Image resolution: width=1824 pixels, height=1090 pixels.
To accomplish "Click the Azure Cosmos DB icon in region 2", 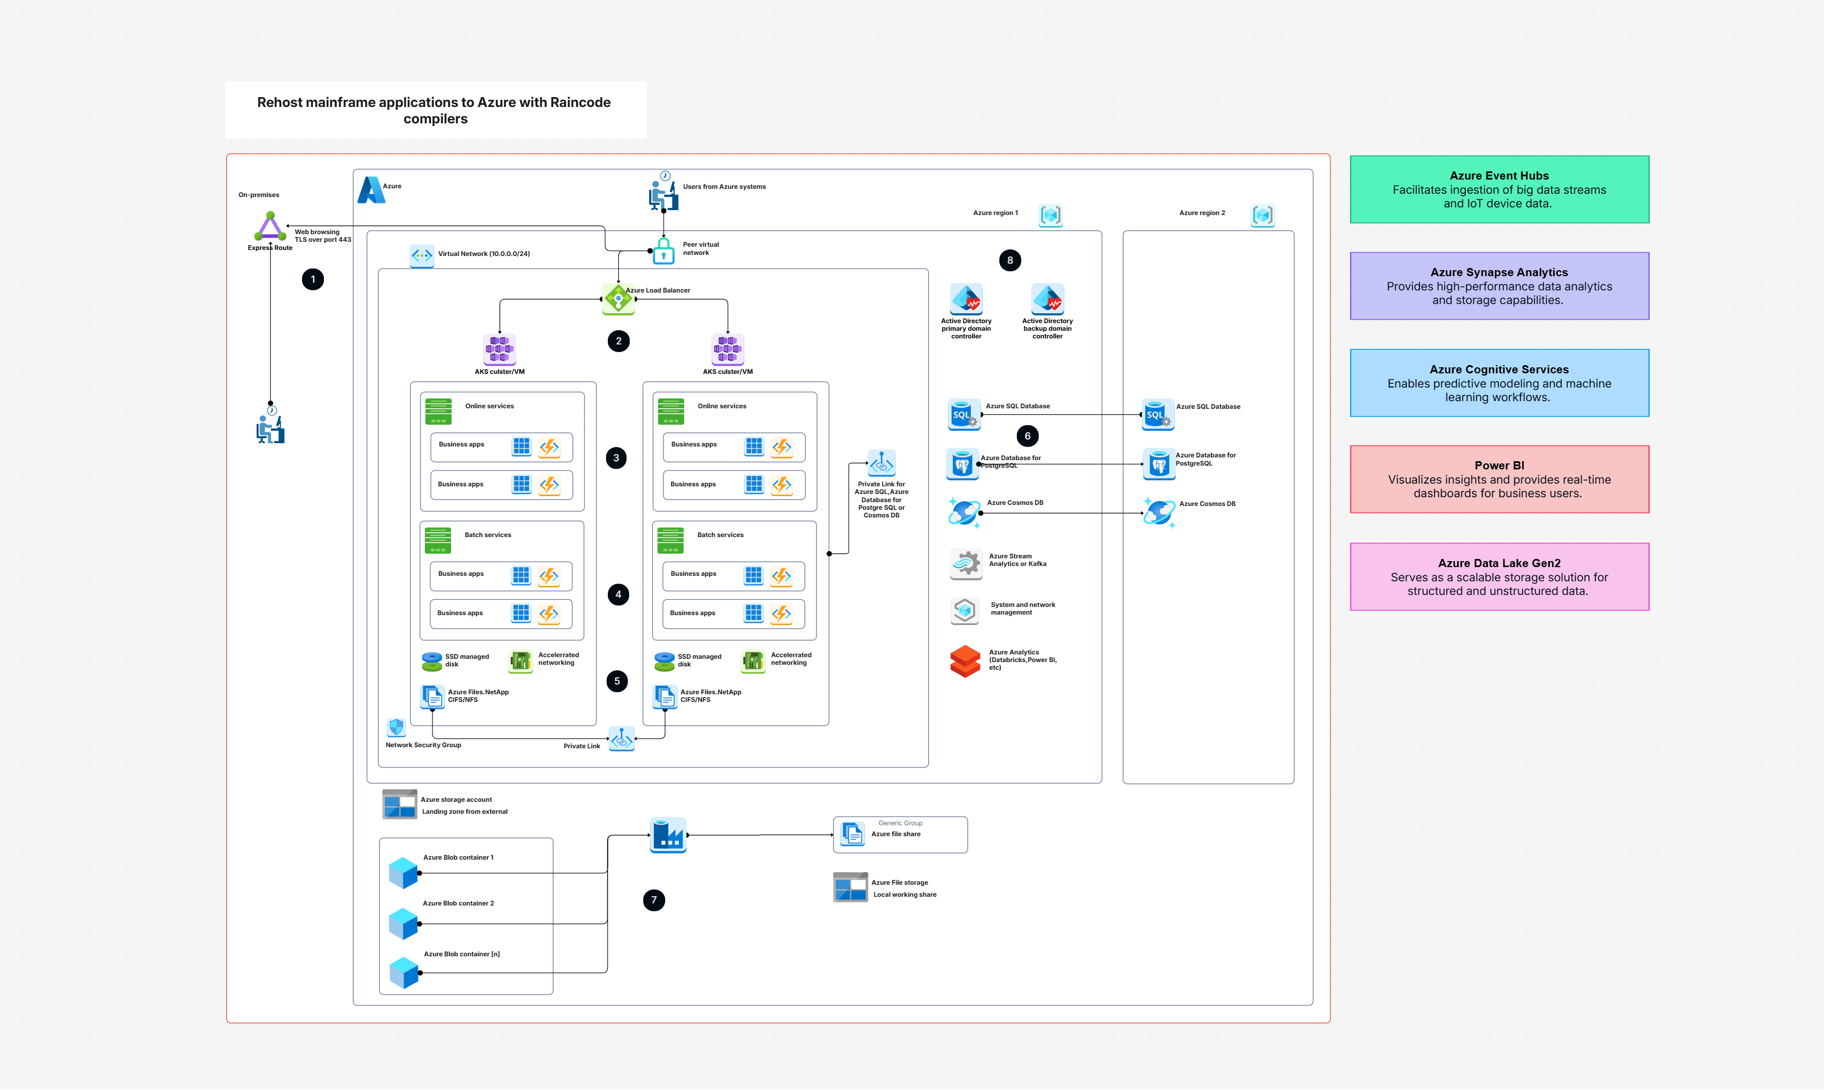I will pyautogui.click(x=1159, y=513).
